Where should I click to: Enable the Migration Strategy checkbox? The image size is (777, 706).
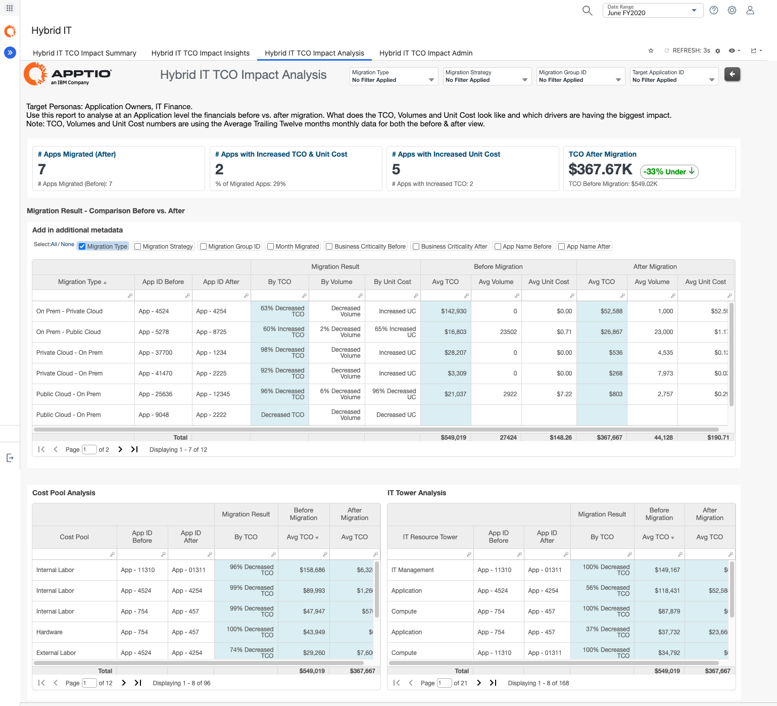tap(138, 247)
